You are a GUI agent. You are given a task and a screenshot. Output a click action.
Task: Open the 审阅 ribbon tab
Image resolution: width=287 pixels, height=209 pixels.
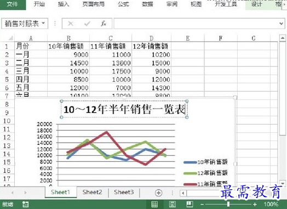pos(172,4)
